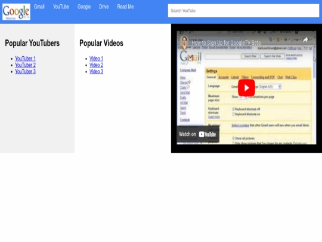Click the Google Television logo
The height and width of the screenshot is (242, 322).
[17, 12]
